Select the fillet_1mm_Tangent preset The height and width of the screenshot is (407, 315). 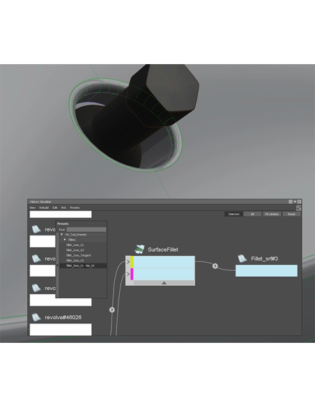(x=78, y=255)
